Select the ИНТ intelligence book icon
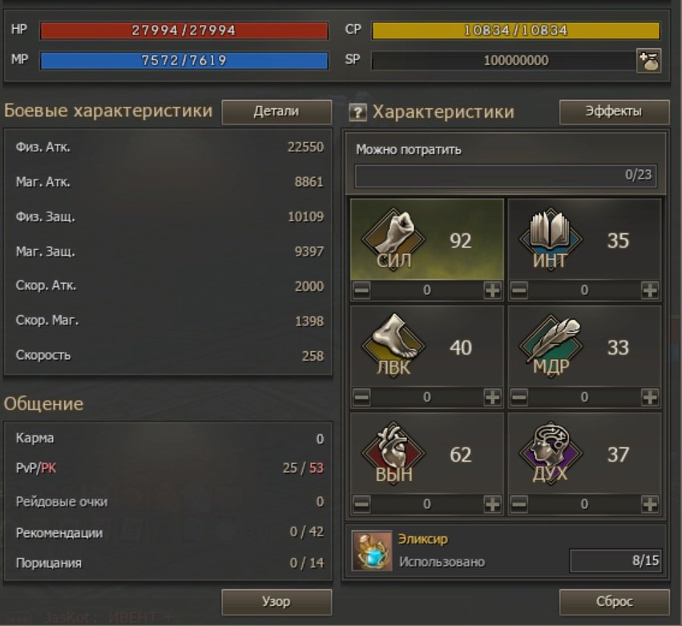 (x=551, y=240)
